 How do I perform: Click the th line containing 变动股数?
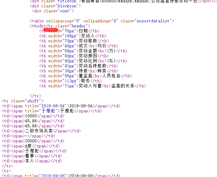coord(74,41)
